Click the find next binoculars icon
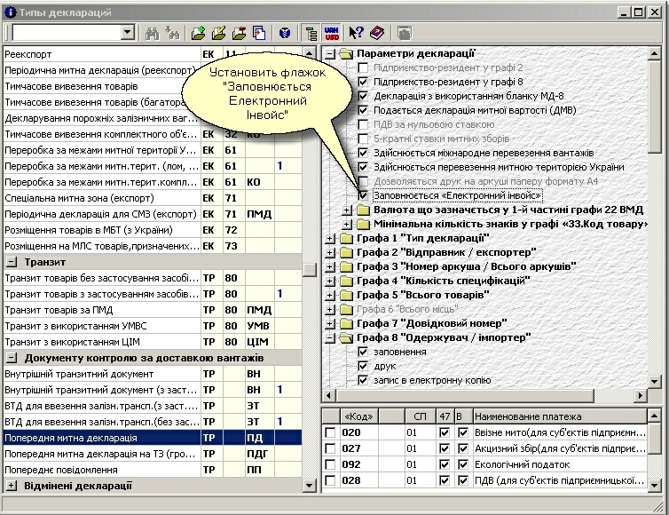 coord(171,33)
